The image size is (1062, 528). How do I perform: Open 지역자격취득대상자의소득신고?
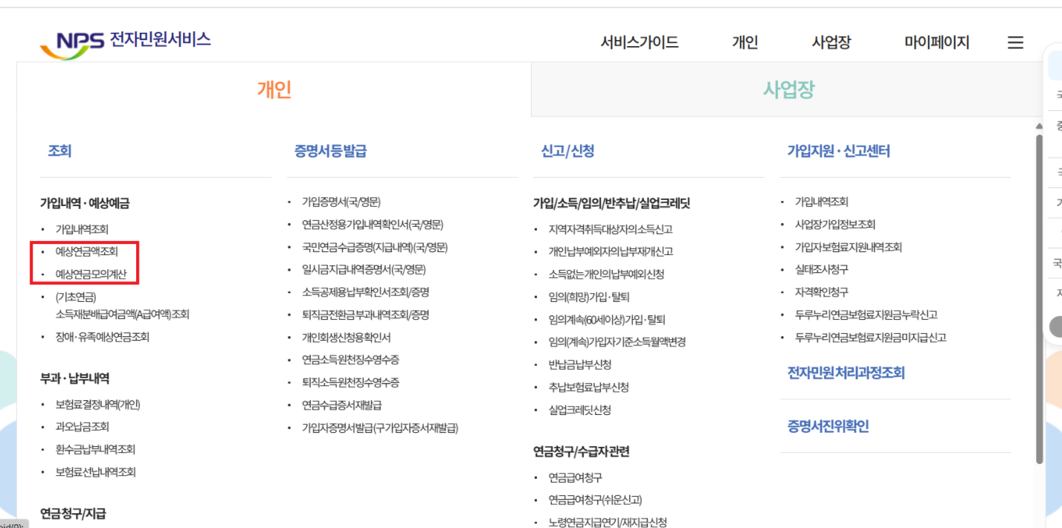[x=611, y=229]
